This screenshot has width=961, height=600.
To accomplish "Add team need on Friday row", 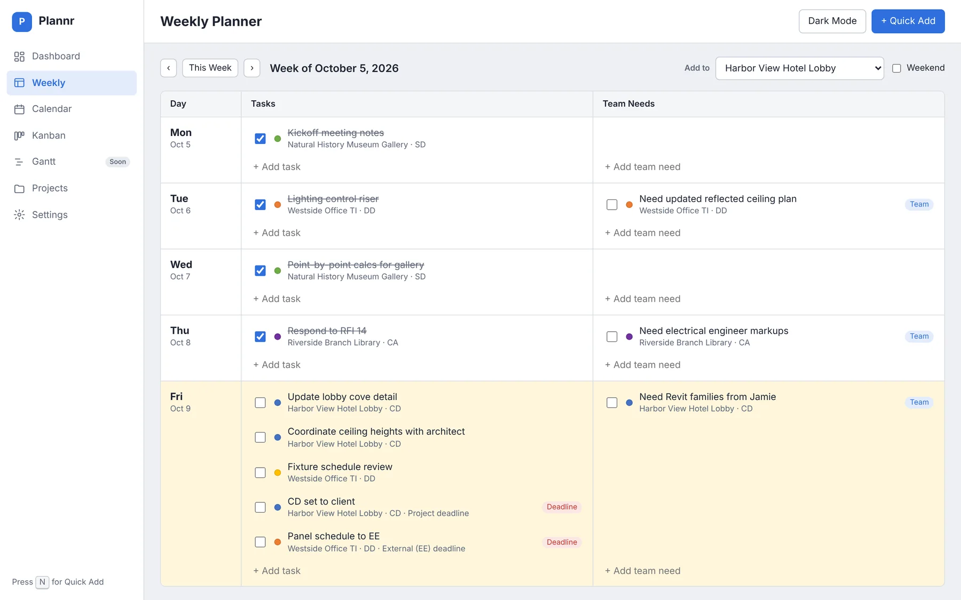I will (643, 571).
